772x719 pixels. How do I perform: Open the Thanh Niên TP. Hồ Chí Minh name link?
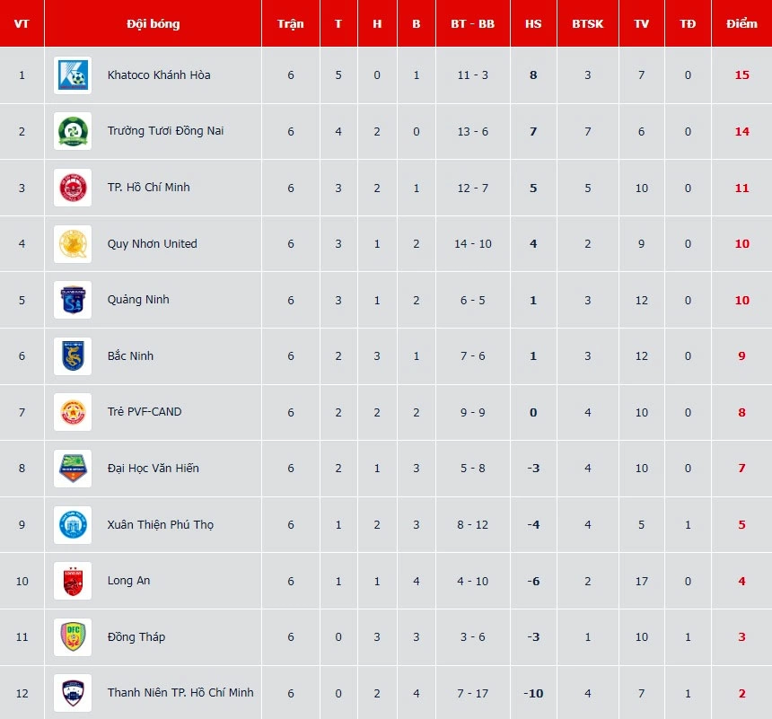point(180,693)
